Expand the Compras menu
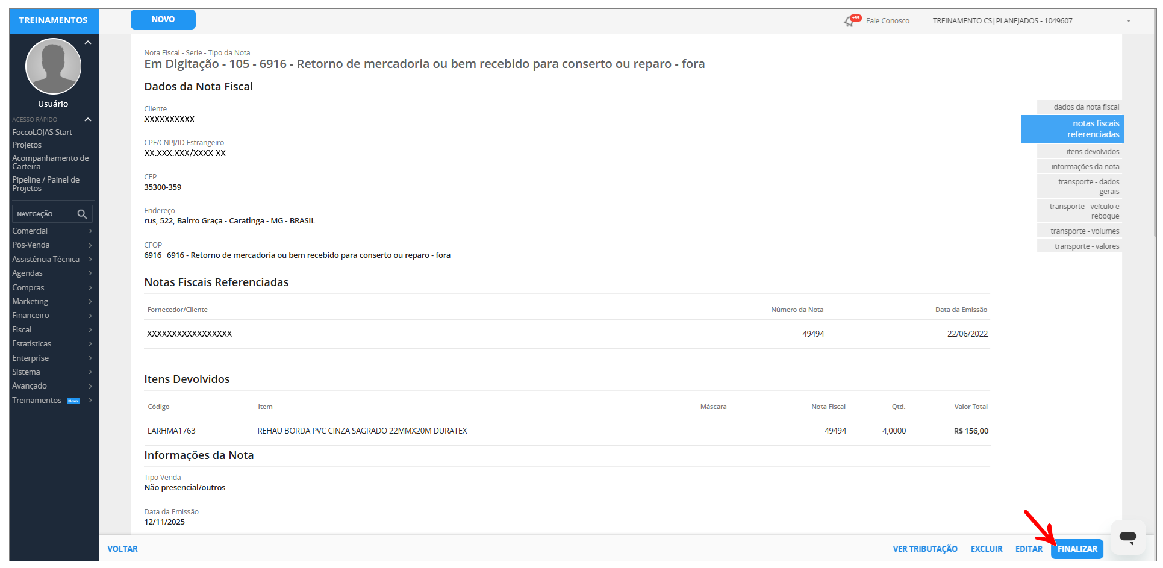Screen dimensions: 1163x568 tap(52, 287)
